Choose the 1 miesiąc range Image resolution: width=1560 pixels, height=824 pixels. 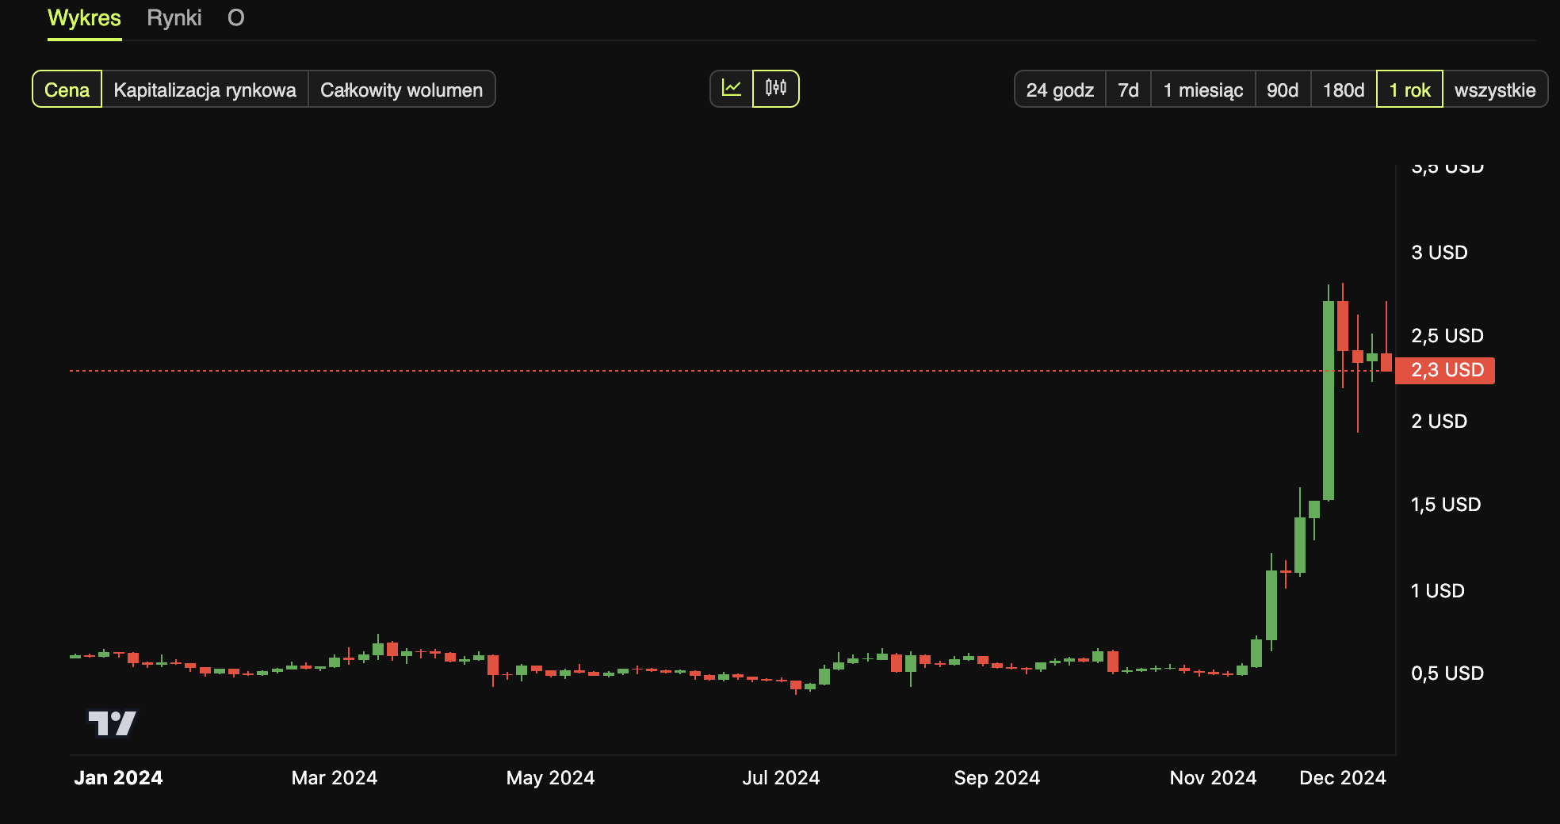[x=1202, y=90]
